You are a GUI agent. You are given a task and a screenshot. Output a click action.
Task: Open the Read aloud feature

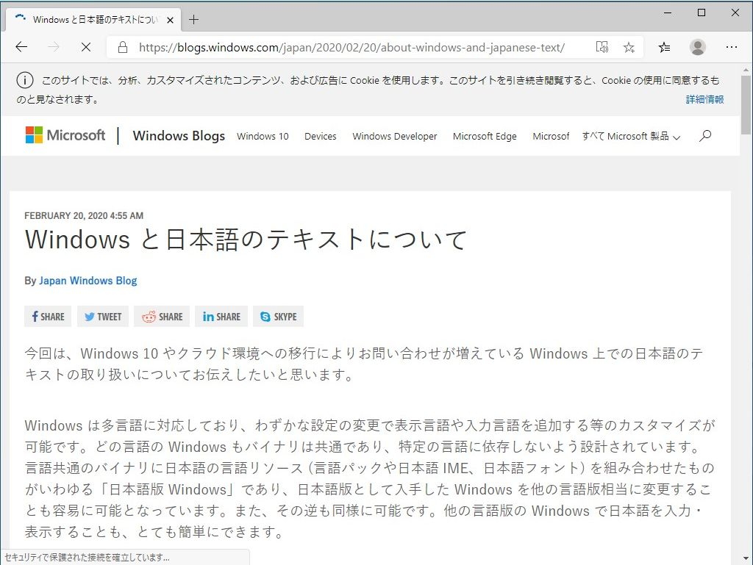coord(602,47)
